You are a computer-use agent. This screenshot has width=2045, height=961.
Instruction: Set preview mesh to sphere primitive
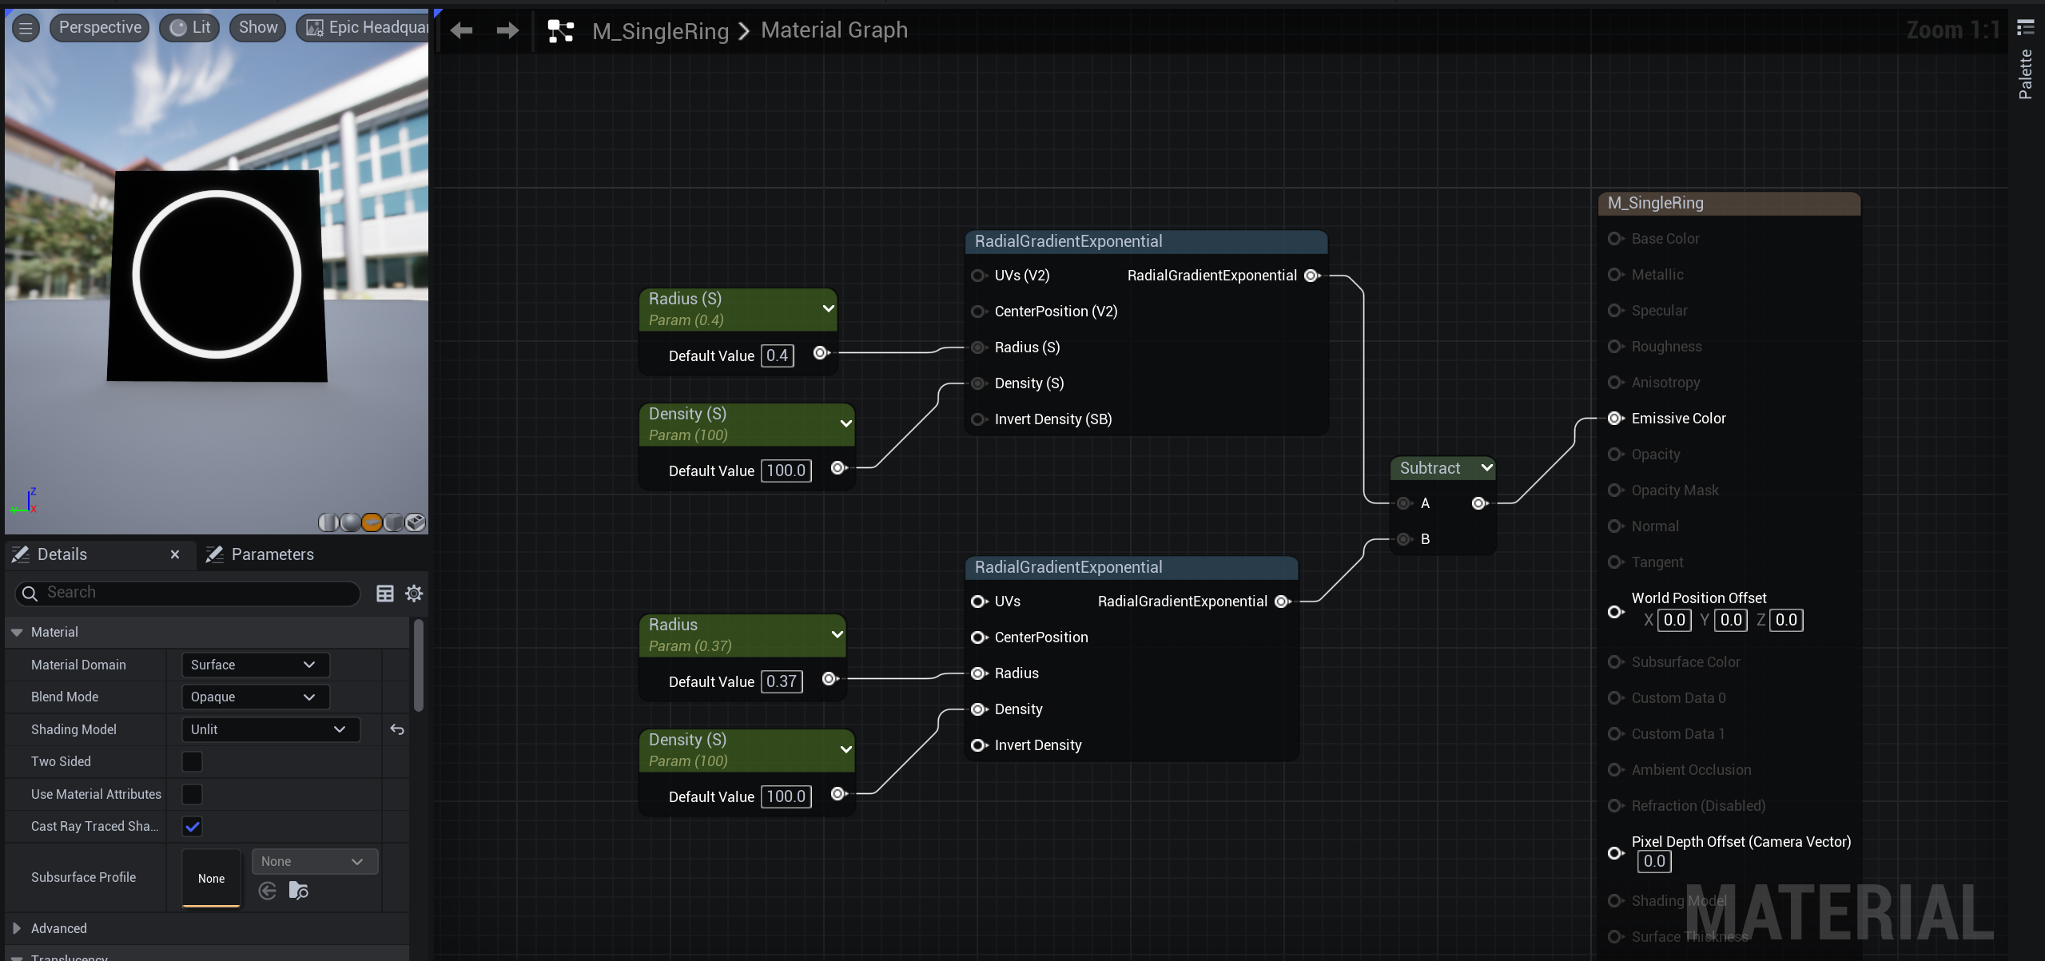pos(350,522)
